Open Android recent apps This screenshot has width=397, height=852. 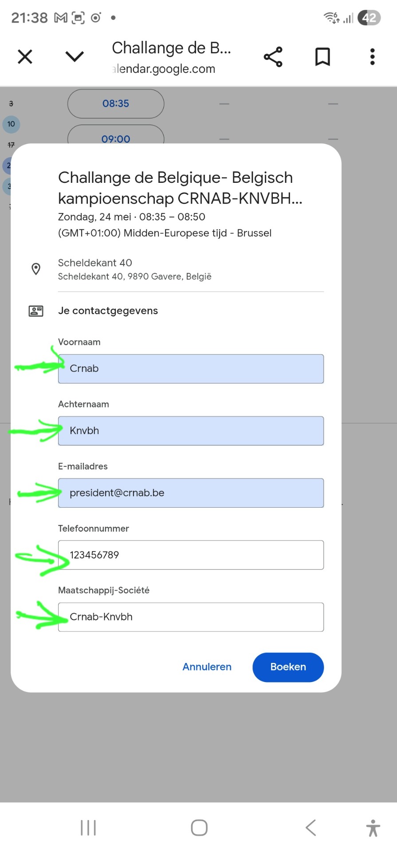[88, 828]
